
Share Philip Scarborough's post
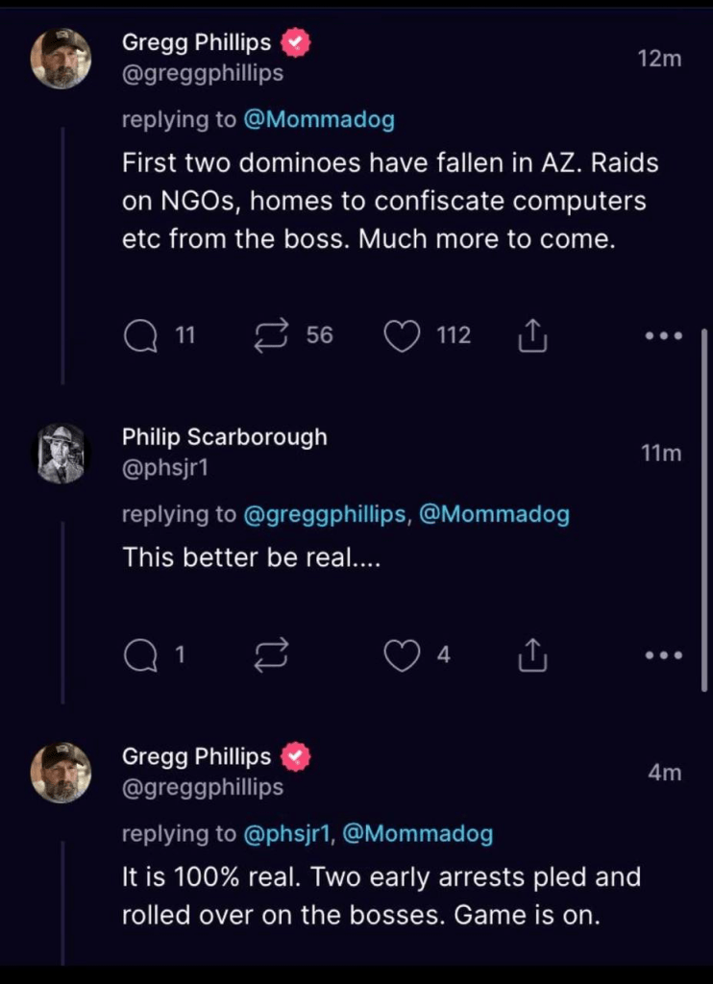coord(531,655)
